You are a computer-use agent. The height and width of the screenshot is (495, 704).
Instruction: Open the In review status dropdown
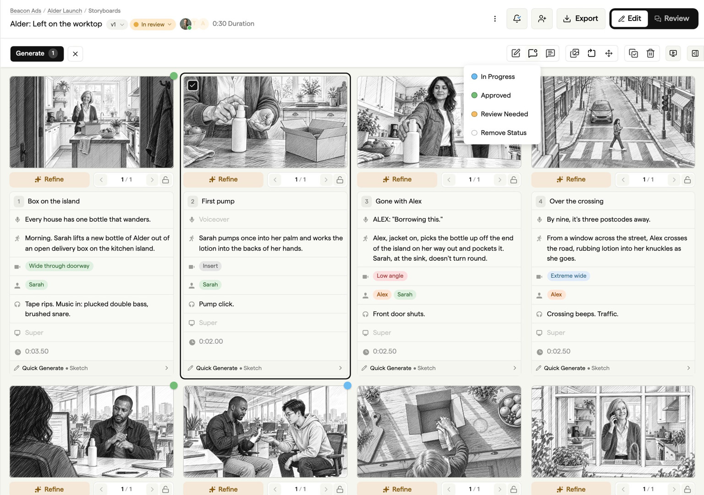[x=153, y=24]
